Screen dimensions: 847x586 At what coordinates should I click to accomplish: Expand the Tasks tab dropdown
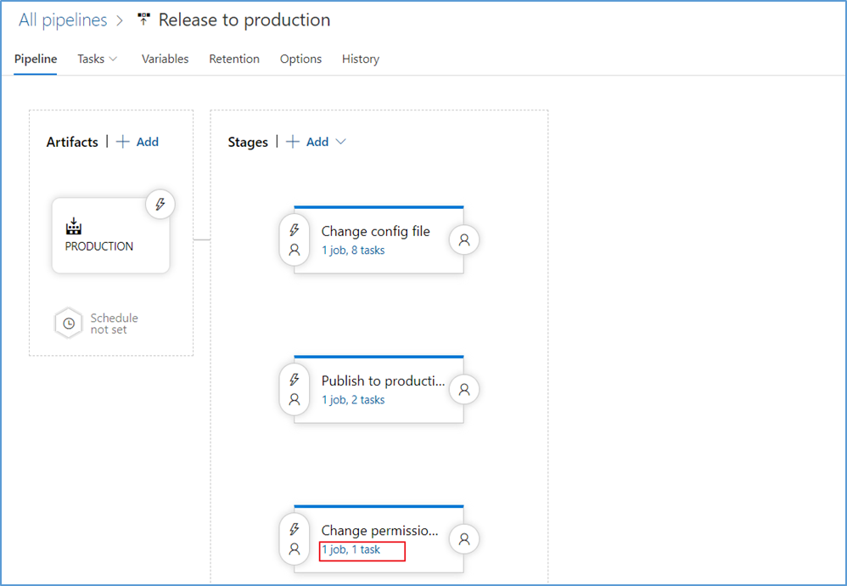[x=97, y=59]
